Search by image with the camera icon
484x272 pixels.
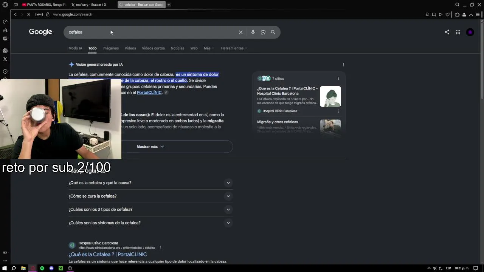pyautogui.click(x=263, y=32)
